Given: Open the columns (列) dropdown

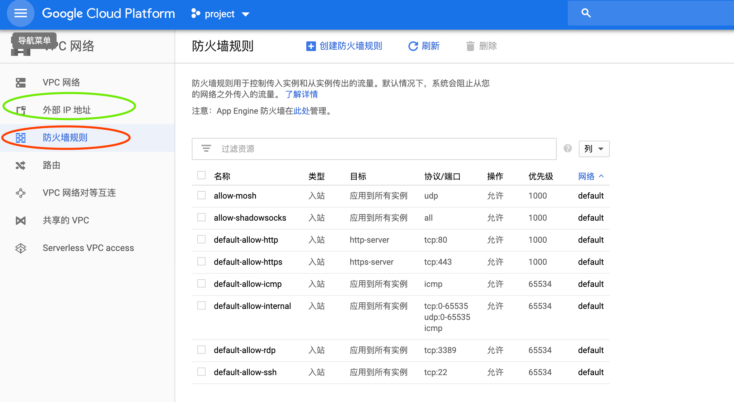Looking at the screenshot, I should pos(594,149).
